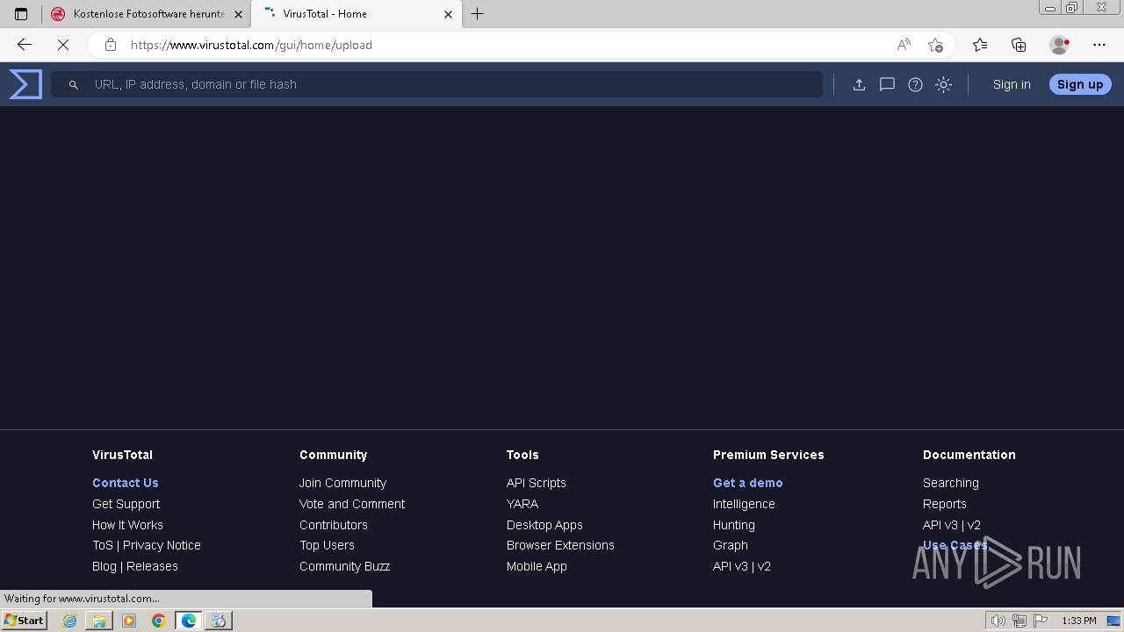Open the Community Buzz link

(x=344, y=566)
